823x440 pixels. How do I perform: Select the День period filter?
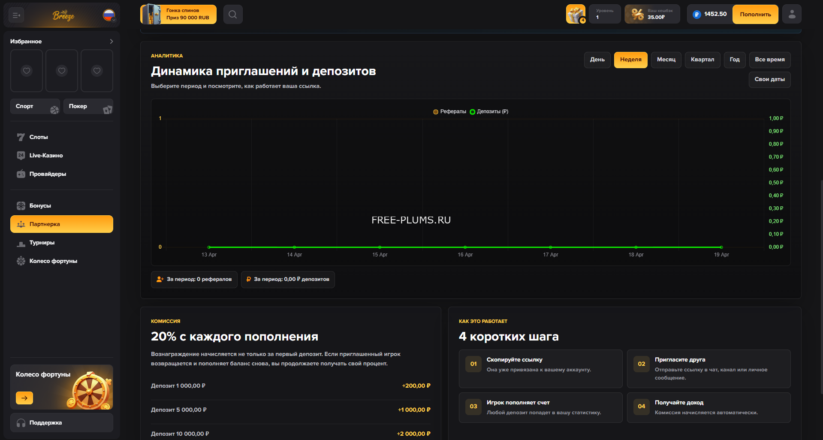(597, 60)
